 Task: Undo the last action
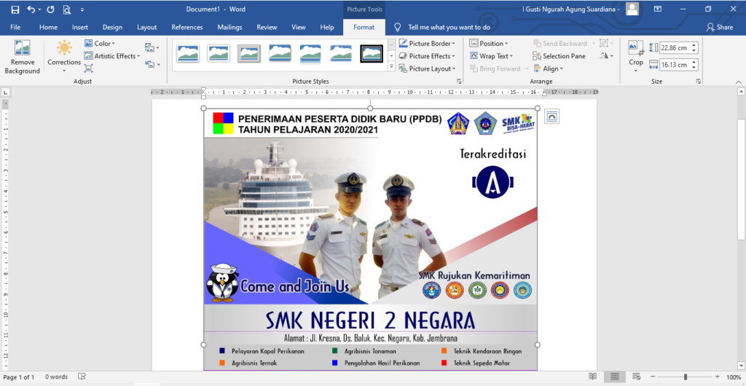(x=31, y=9)
